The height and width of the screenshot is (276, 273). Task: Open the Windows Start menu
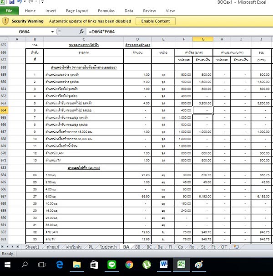click(x=7, y=265)
